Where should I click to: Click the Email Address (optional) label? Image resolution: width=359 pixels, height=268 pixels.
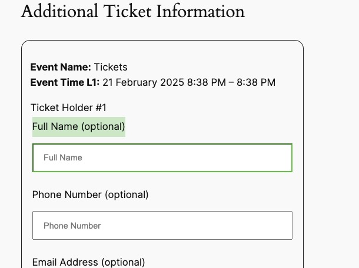[x=88, y=262]
